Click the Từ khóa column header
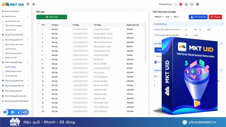 tap(55, 25)
